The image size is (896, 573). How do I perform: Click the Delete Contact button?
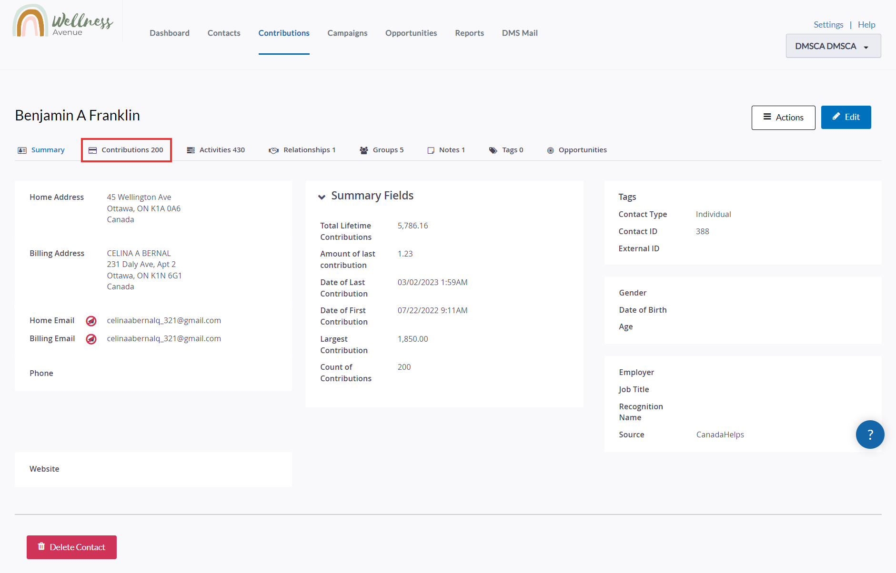pyautogui.click(x=71, y=547)
